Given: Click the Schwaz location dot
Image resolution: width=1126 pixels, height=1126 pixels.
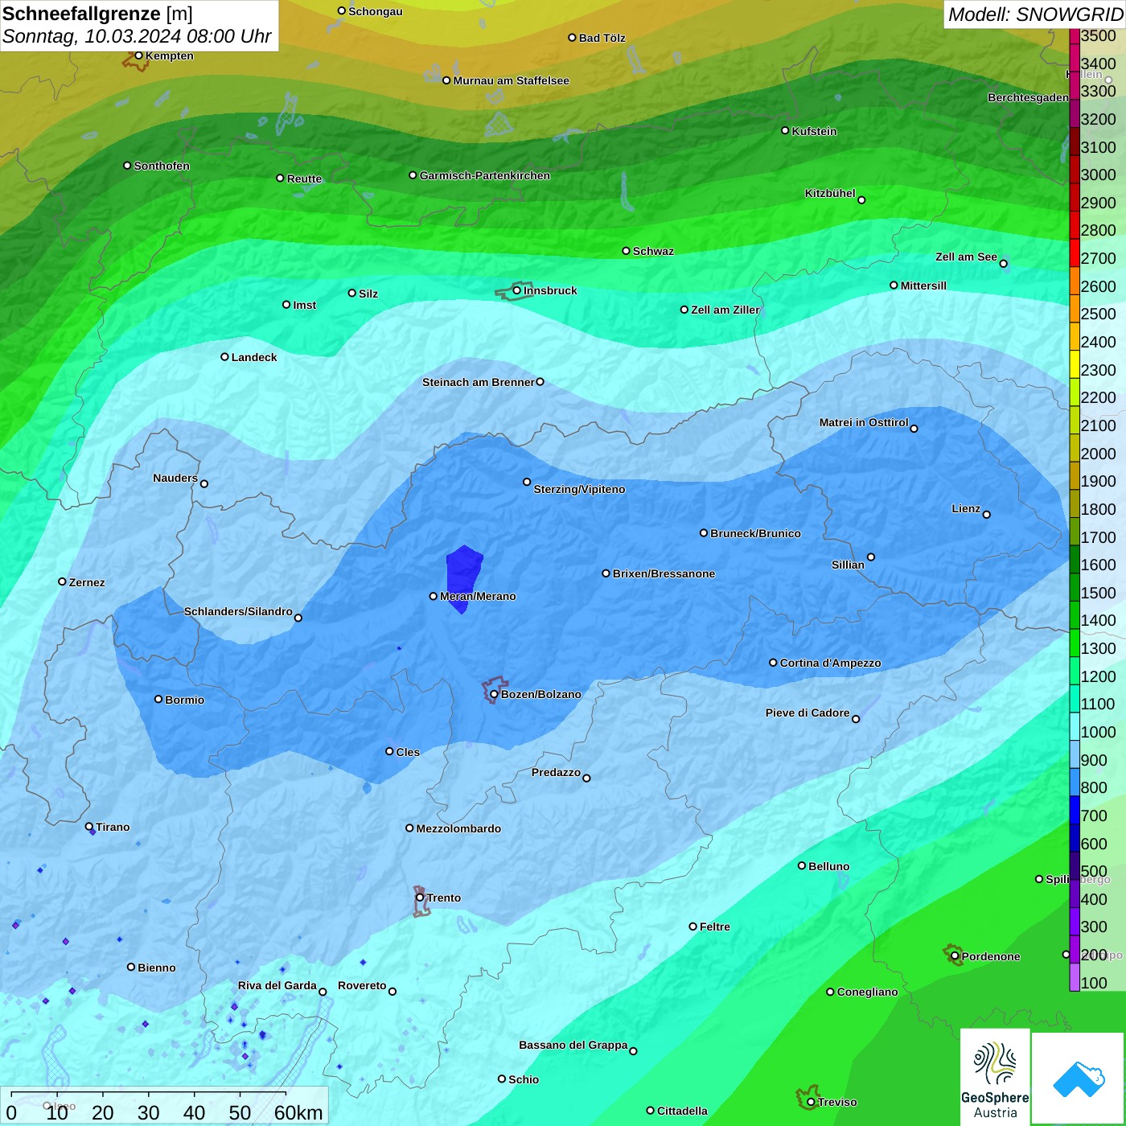Looking at the screenshot, I should coord(626,250).
